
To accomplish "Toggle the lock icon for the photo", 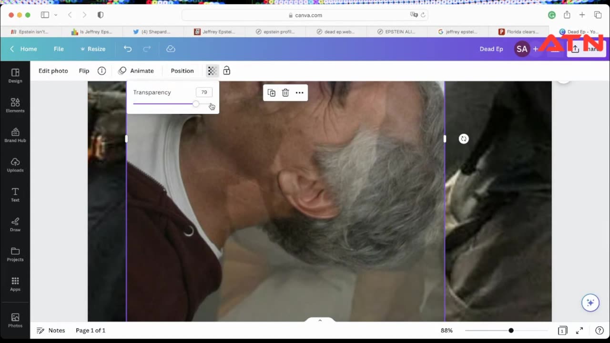I will [227, 71].
